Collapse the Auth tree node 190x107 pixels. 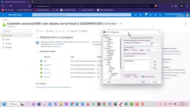(x=108, y=72)
